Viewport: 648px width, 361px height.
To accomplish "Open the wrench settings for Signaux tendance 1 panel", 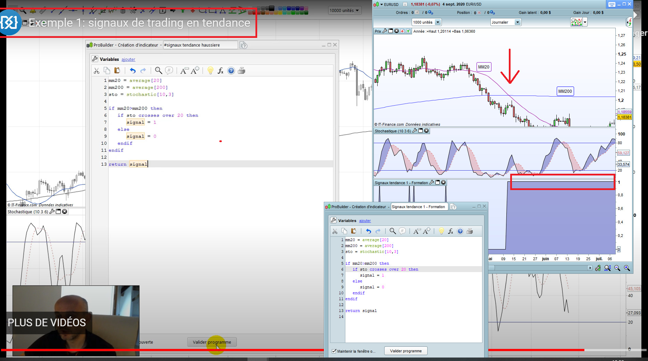I will (x=432, y=182).
